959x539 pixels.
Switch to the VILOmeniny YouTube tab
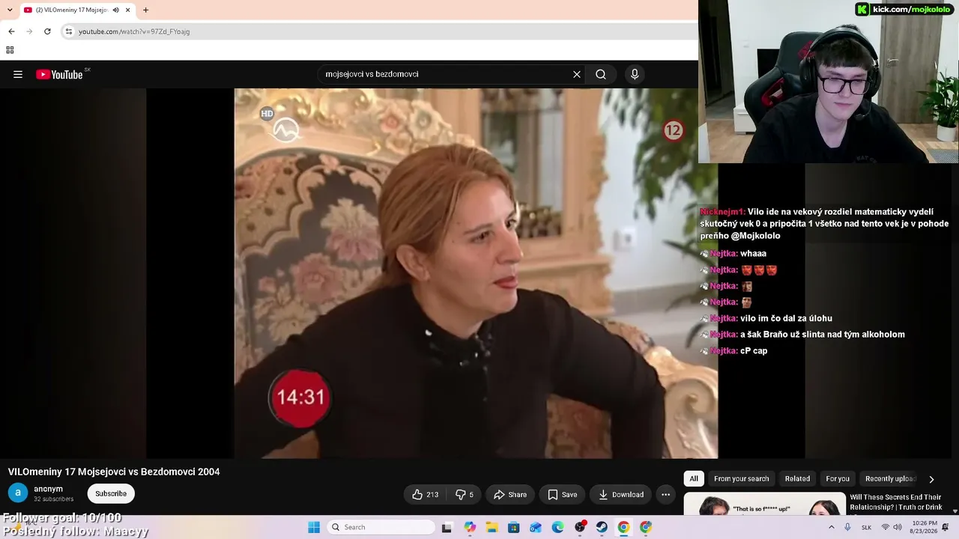click(71, 10)
